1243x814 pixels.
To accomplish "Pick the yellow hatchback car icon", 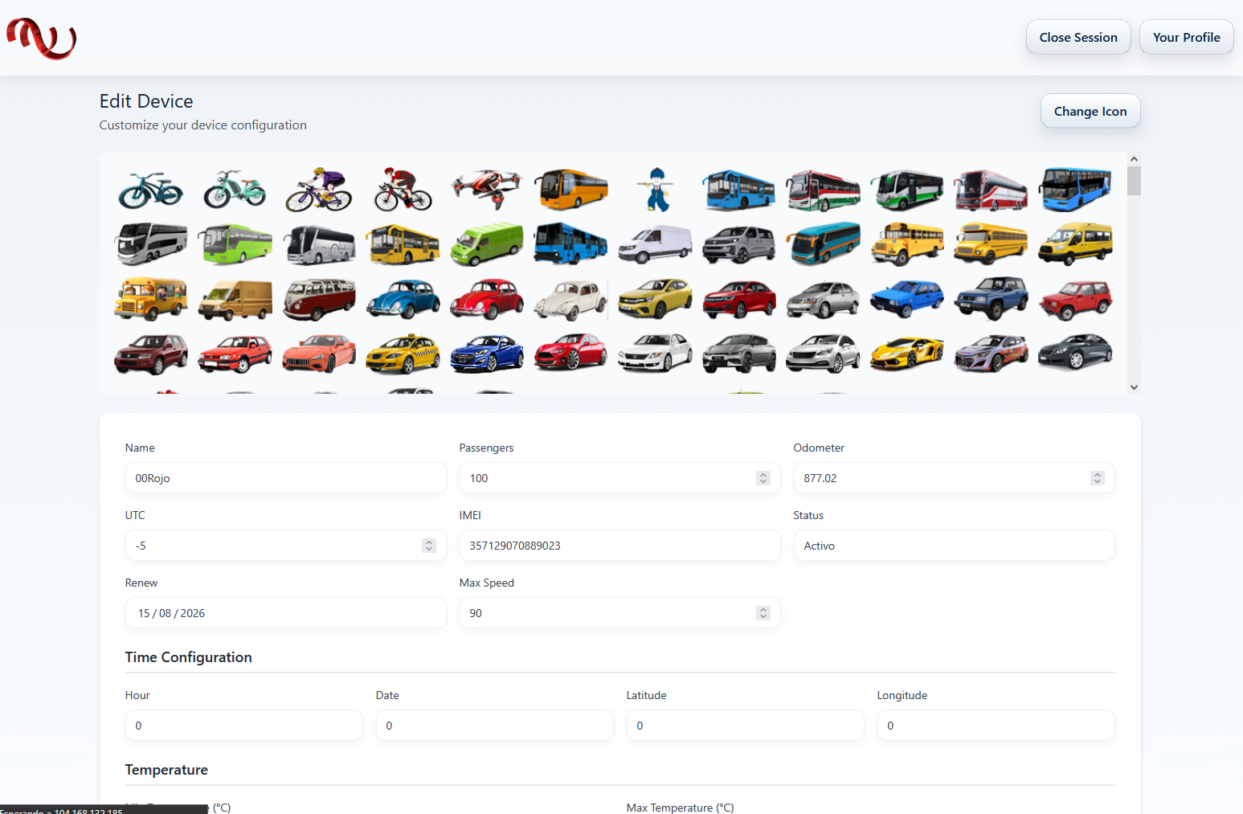I will pos(655,299).
